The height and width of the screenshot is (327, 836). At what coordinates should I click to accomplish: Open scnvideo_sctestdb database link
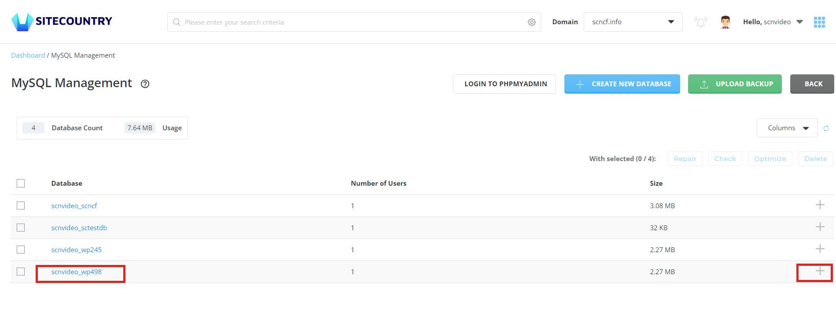click(x=79, y=228)
